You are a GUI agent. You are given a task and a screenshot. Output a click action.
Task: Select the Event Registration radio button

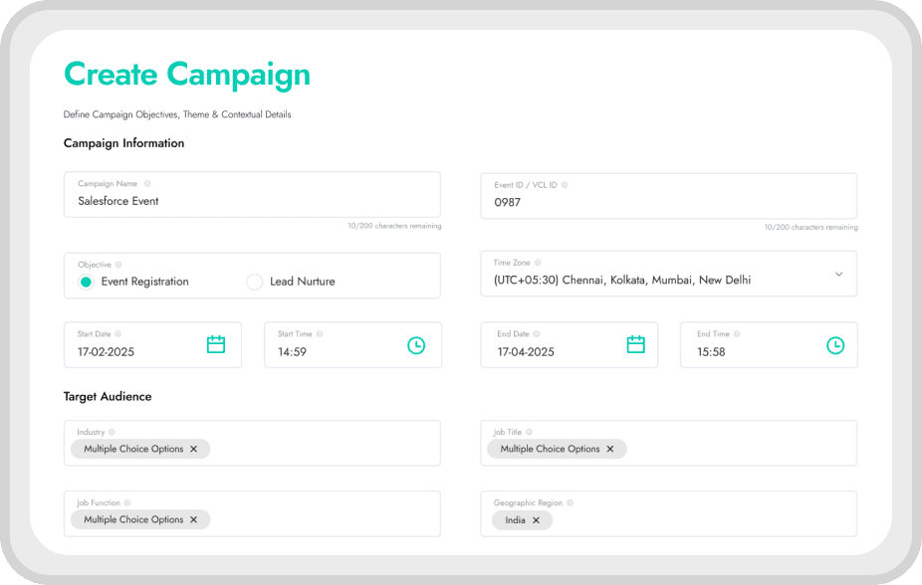86,282
